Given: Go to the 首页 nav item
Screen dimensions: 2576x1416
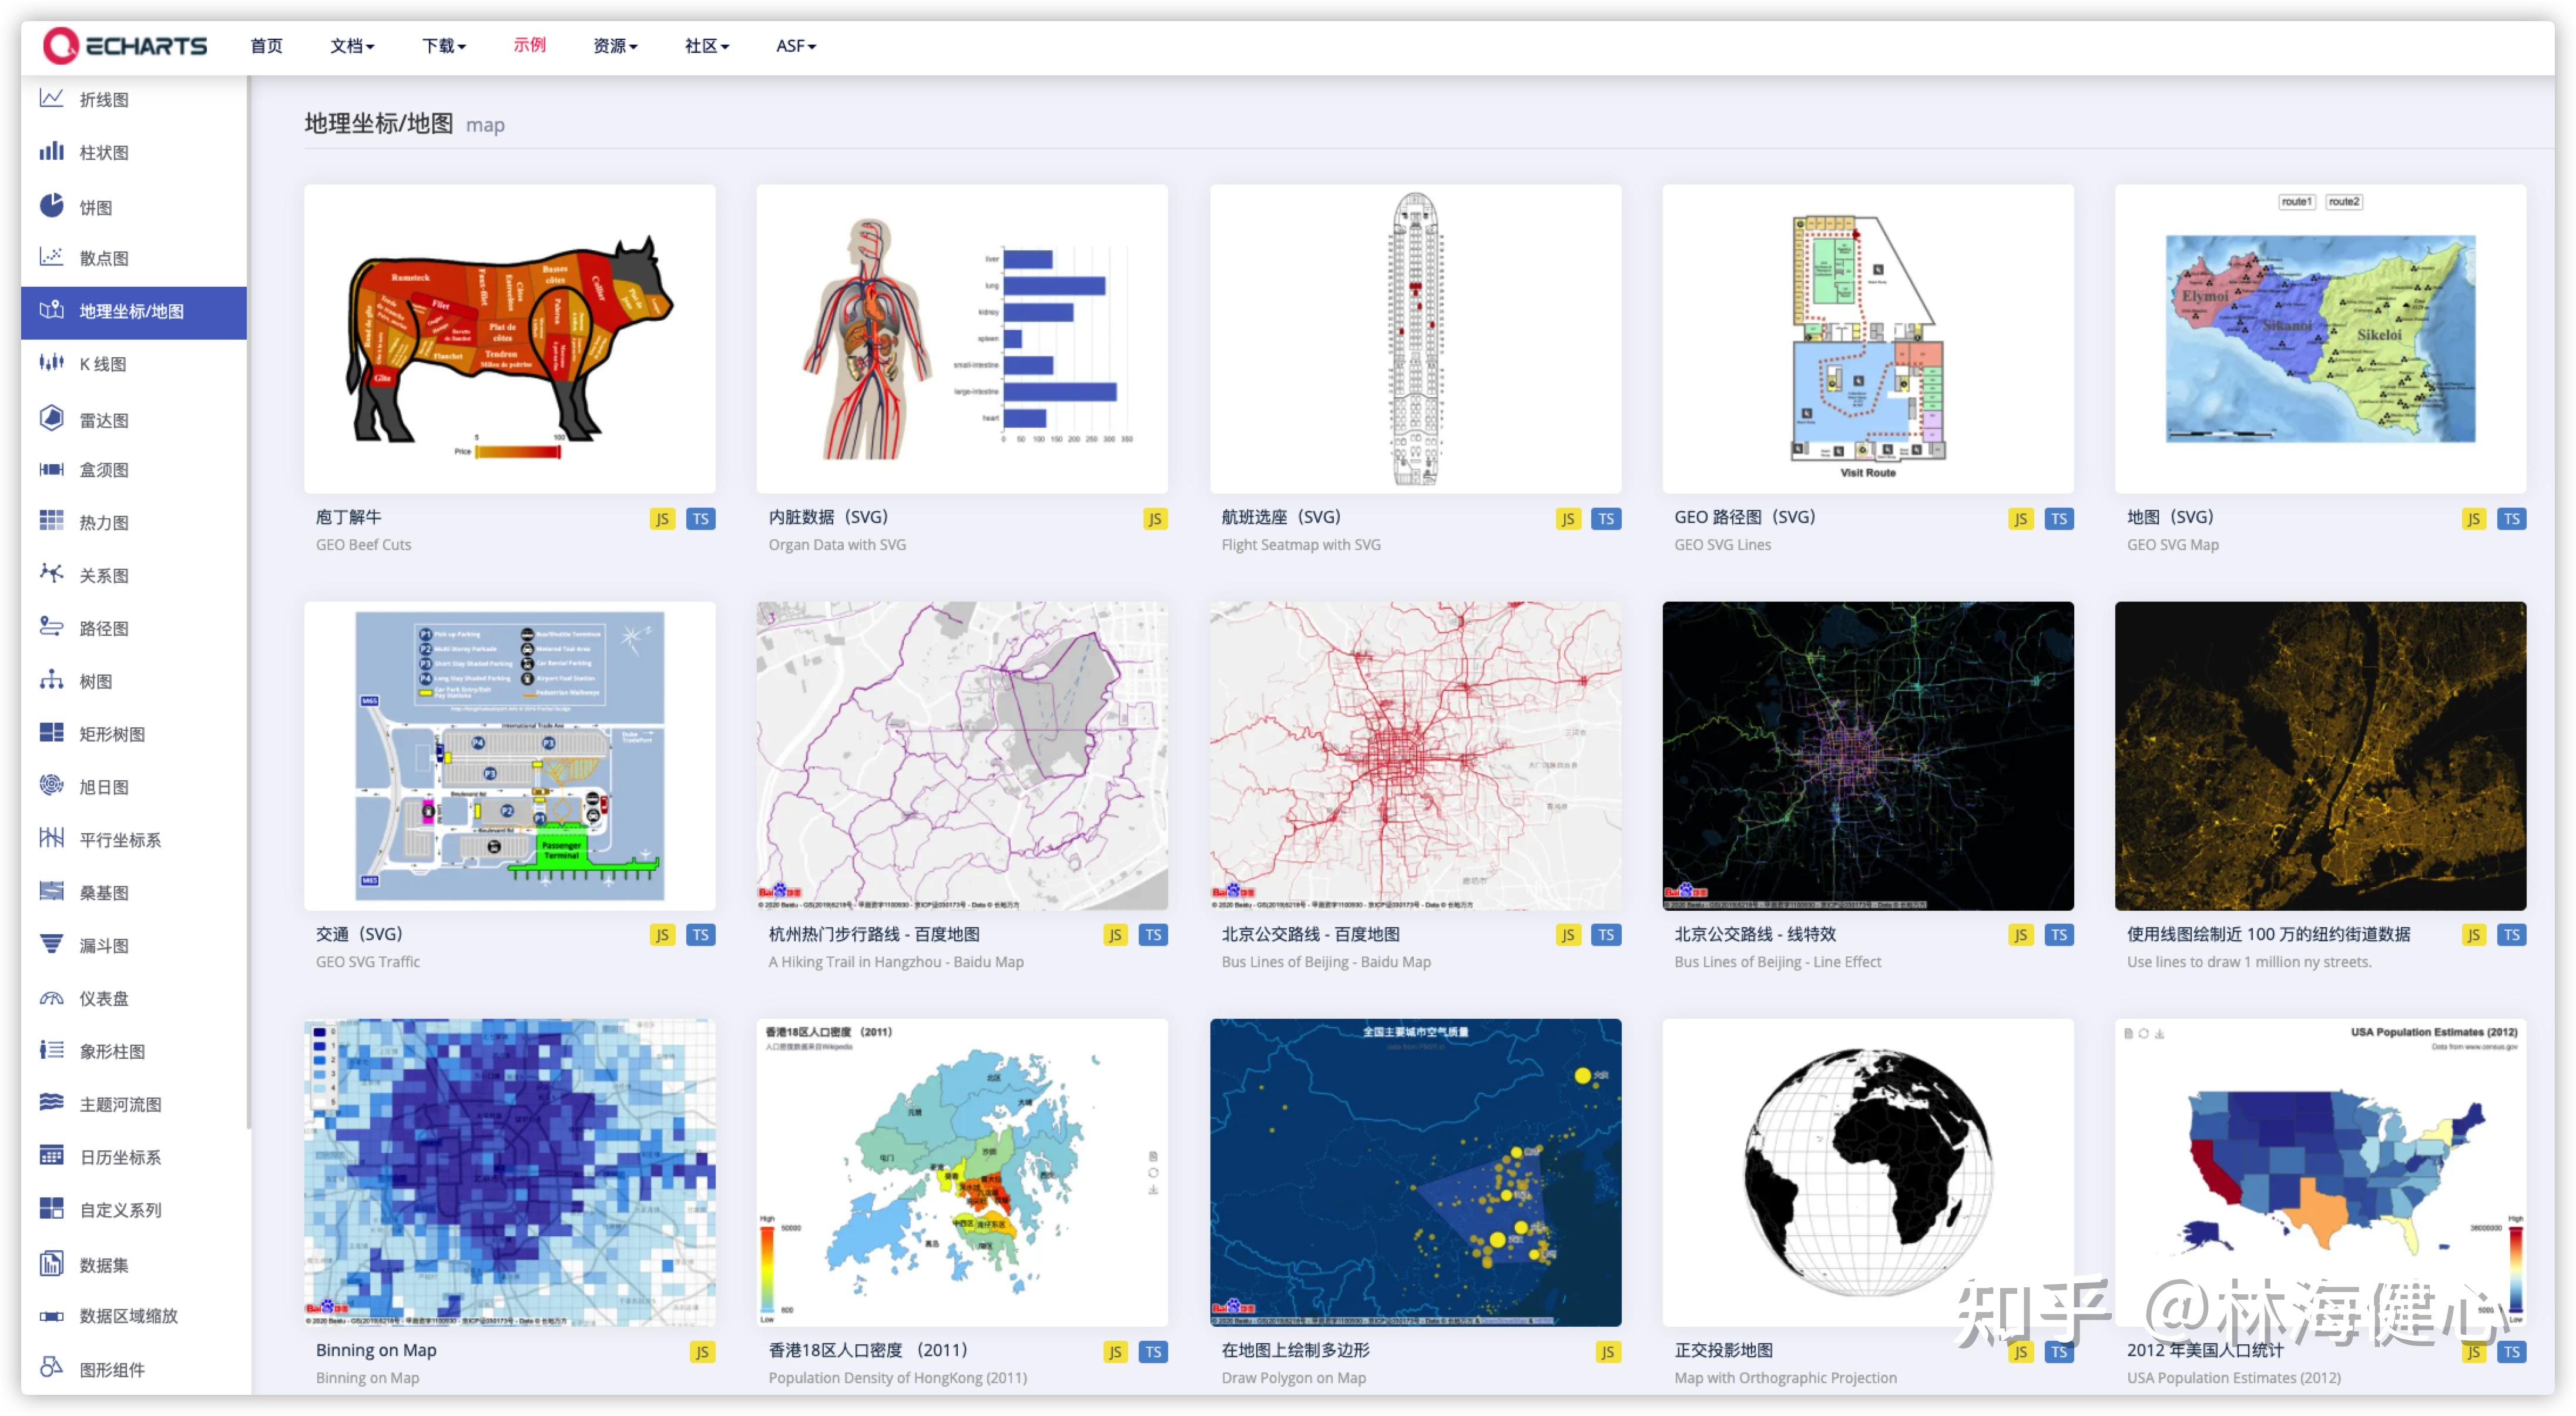Looking at the screenshot, I should [266, 46].
